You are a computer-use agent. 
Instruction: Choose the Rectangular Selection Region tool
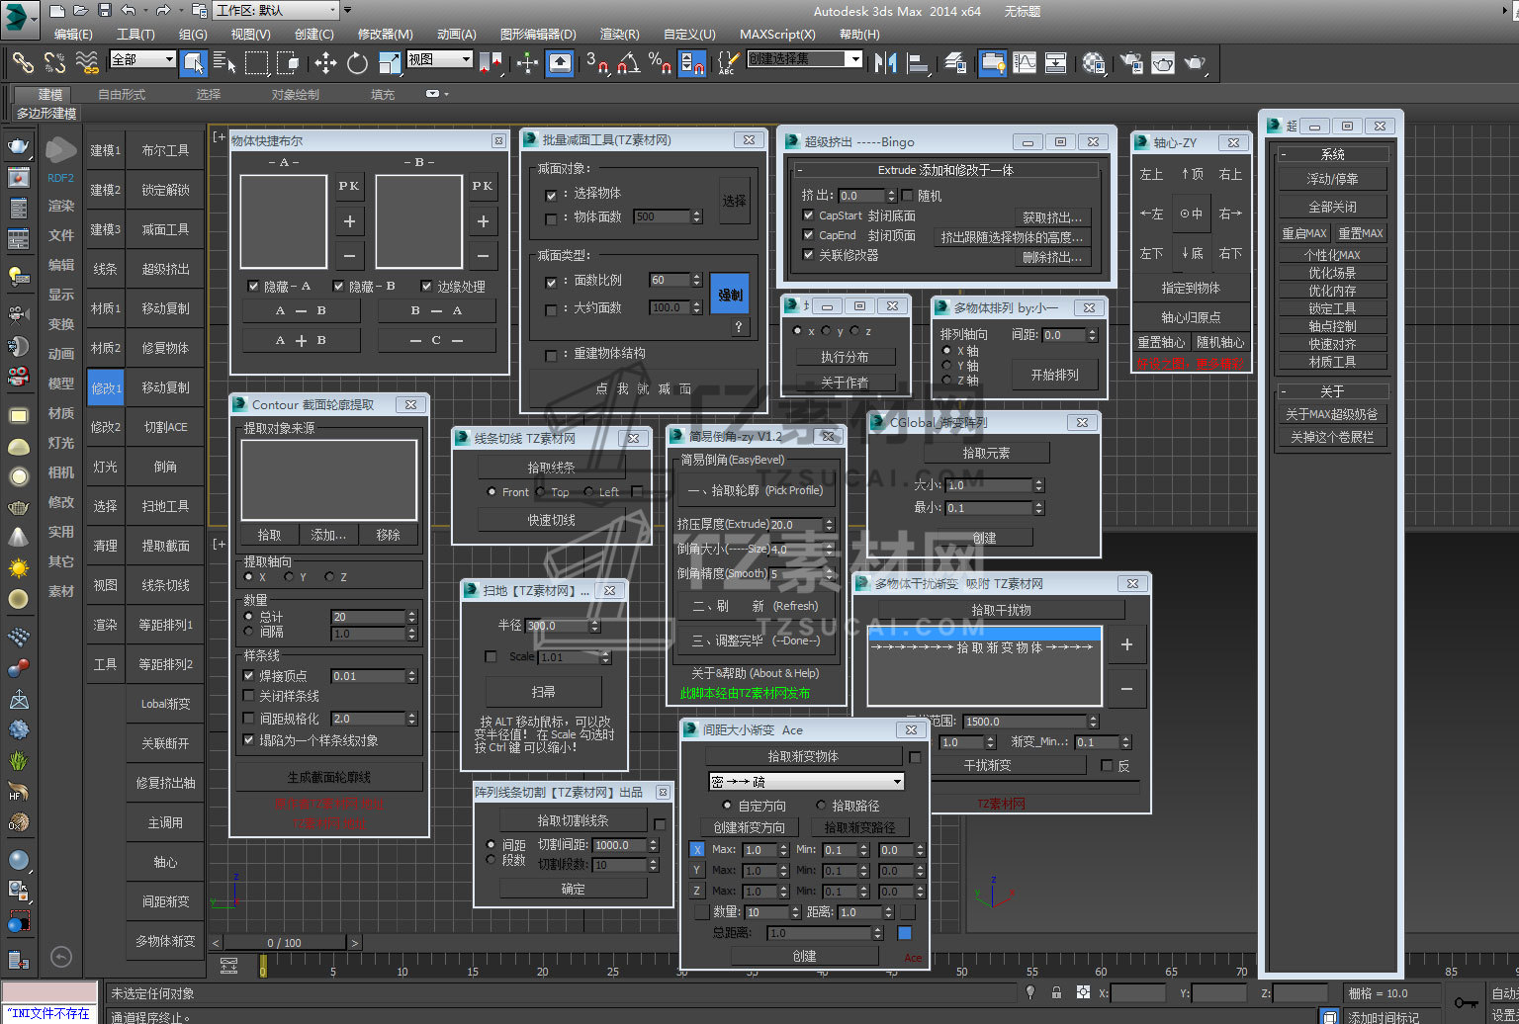[257, 62]
